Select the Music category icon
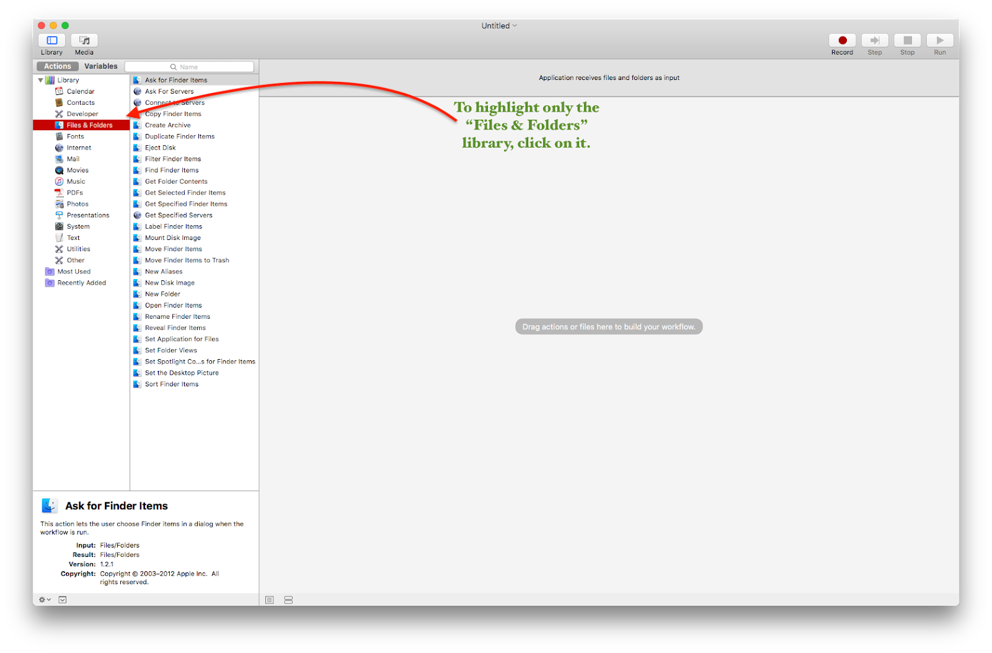992x653 pixels. point(59,181)
